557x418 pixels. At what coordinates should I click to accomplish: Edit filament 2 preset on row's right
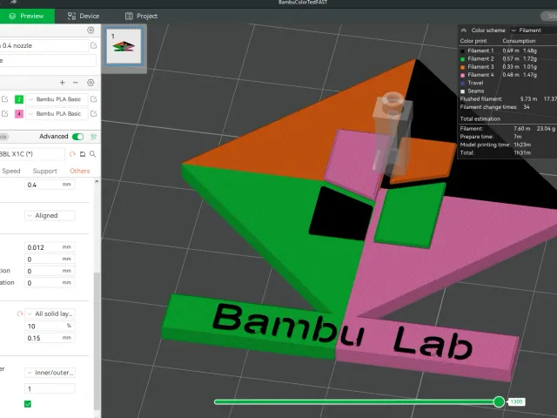tap(93, 99)
